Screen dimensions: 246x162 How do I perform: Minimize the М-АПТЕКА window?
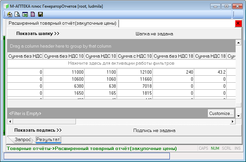tap(215, 6)
